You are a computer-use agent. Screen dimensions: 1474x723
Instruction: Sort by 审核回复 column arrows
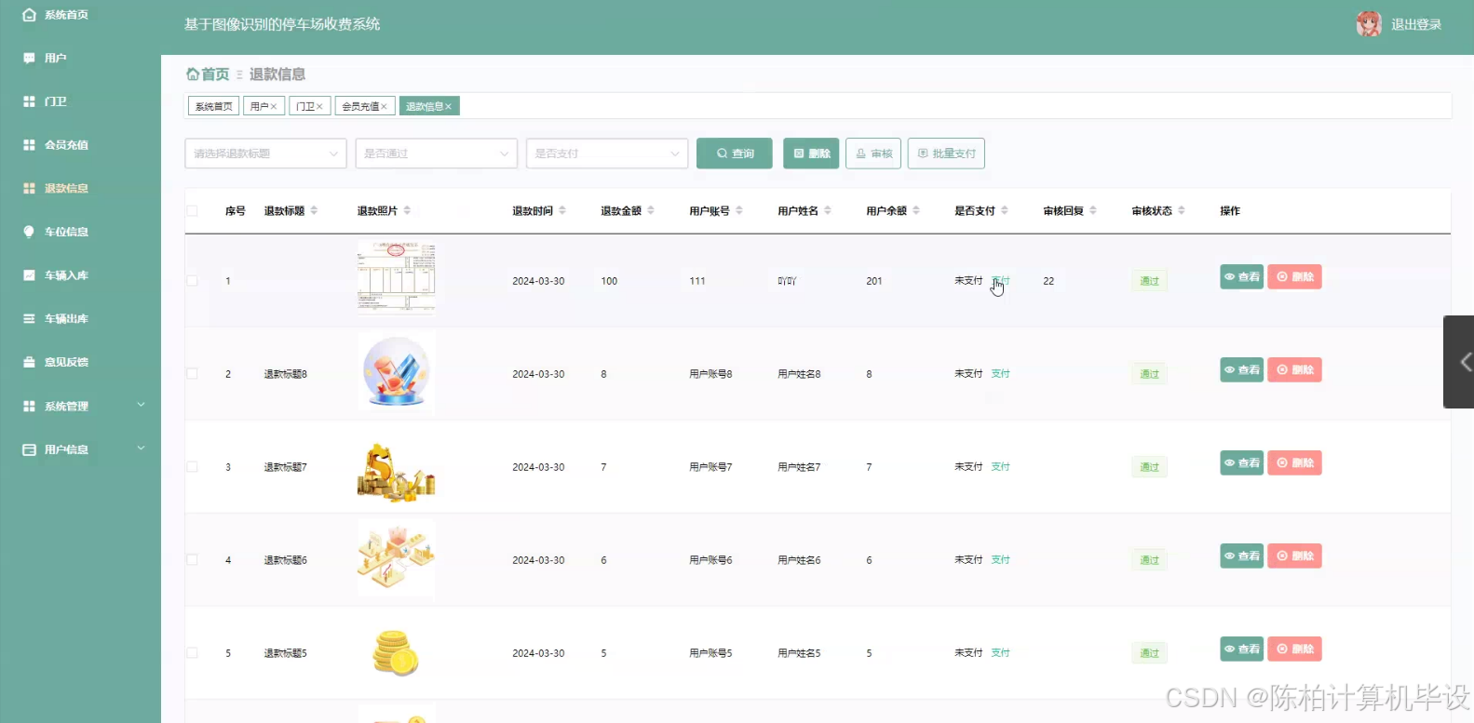coord(1093,210)
